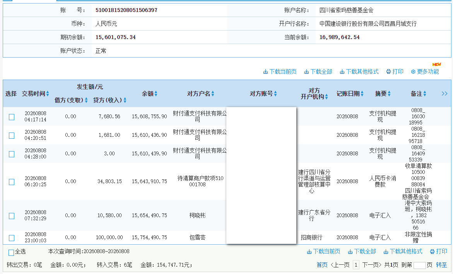
Task: Sort by 摘要 column arrows
Action: point(389,94)
